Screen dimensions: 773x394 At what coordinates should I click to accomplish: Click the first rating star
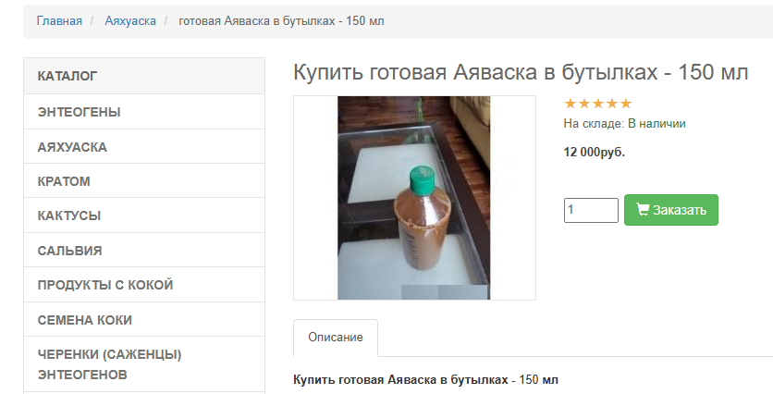tap(570, 104)
